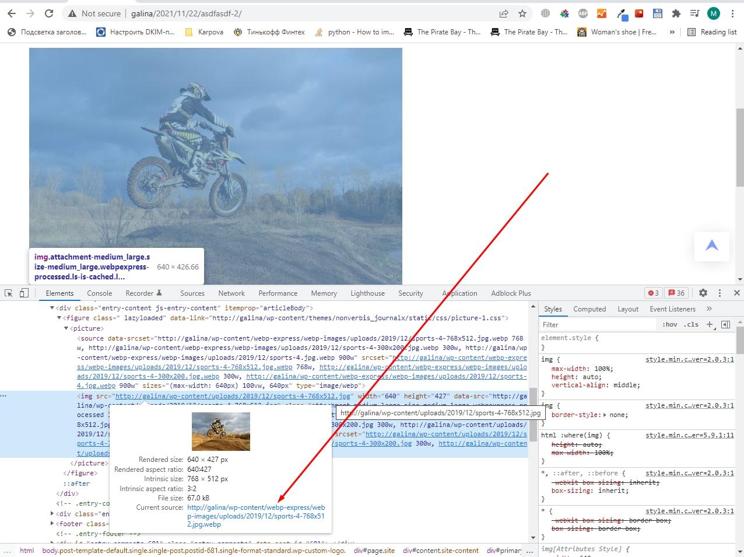Collapse the picture element node arrow

(x=66, y=328)
